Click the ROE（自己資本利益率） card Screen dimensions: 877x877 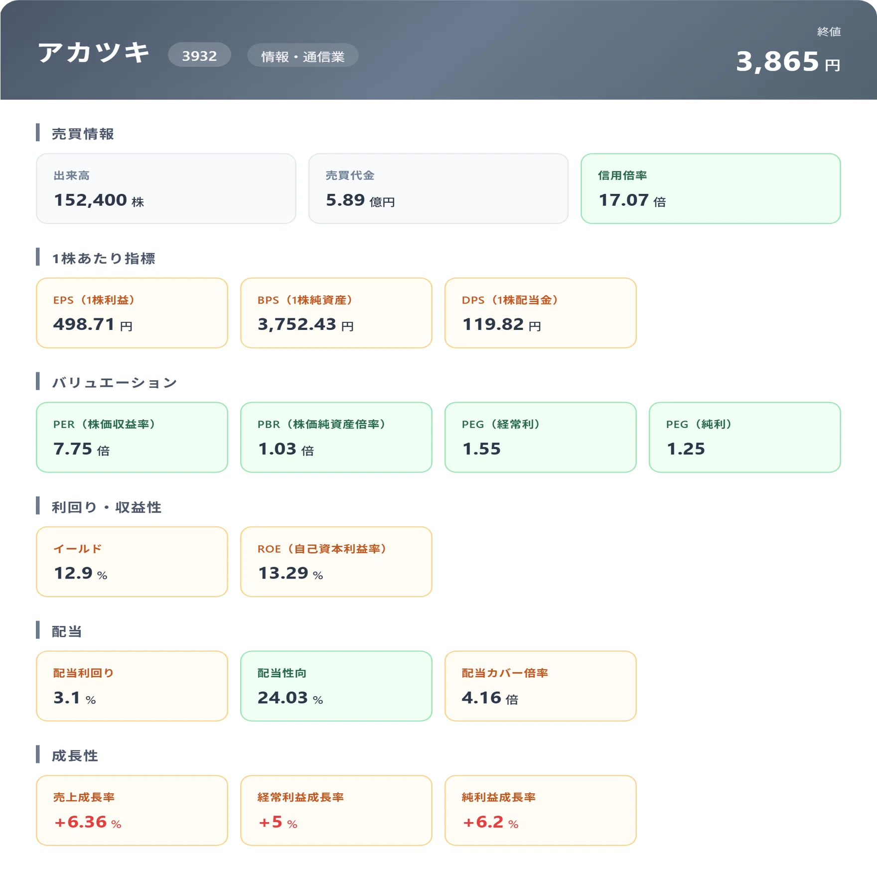tap(336, 562)
